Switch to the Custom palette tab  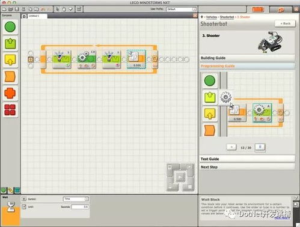(17, 190)
